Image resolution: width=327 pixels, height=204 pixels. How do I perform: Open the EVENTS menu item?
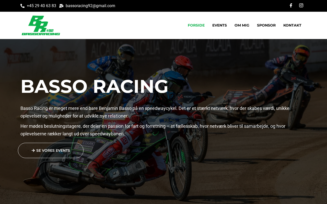coord(219,25)
